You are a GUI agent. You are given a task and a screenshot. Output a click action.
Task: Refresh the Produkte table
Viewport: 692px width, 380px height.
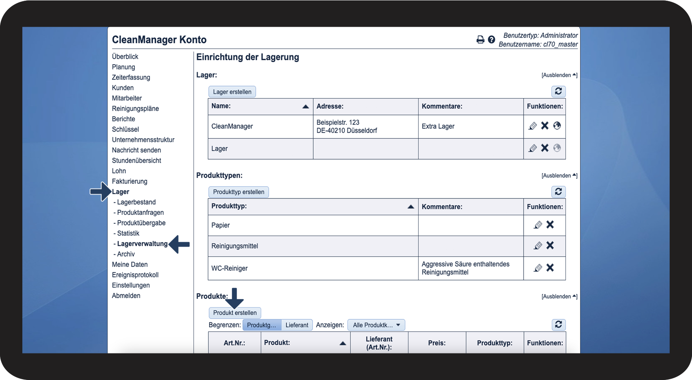click(x=558, y=324)
